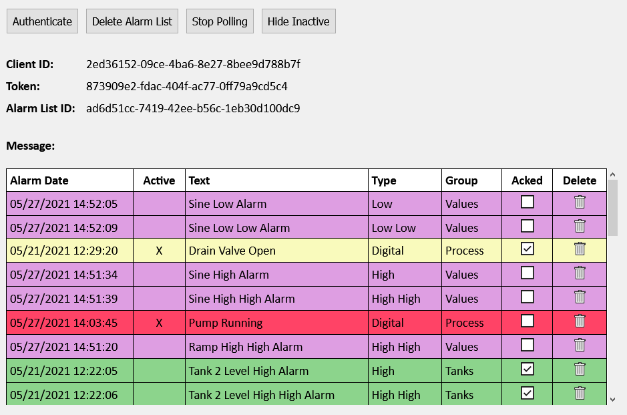Hide inactive alarms from the list
Screen dimensions: 627x415
pos(298,21)
